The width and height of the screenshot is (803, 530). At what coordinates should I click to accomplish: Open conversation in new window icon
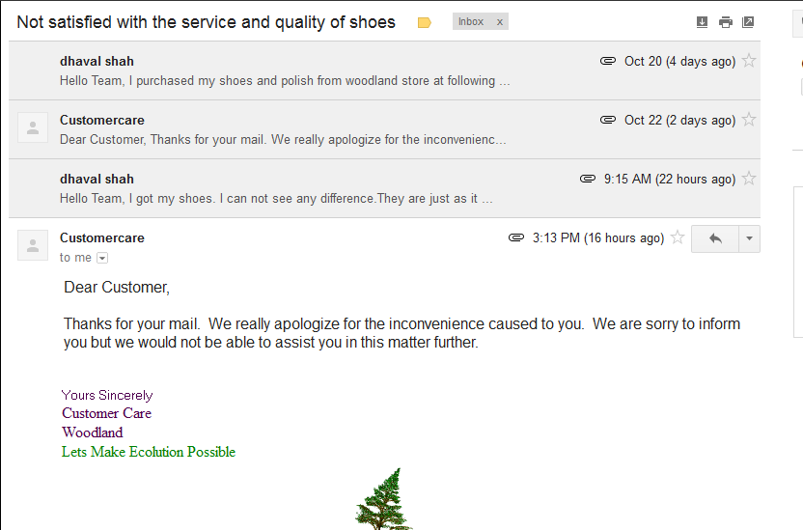[748, 22]
